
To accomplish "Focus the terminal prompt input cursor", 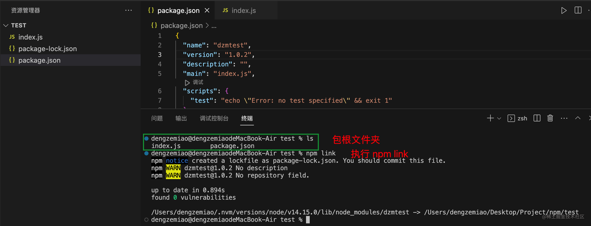I will [308, 220].
